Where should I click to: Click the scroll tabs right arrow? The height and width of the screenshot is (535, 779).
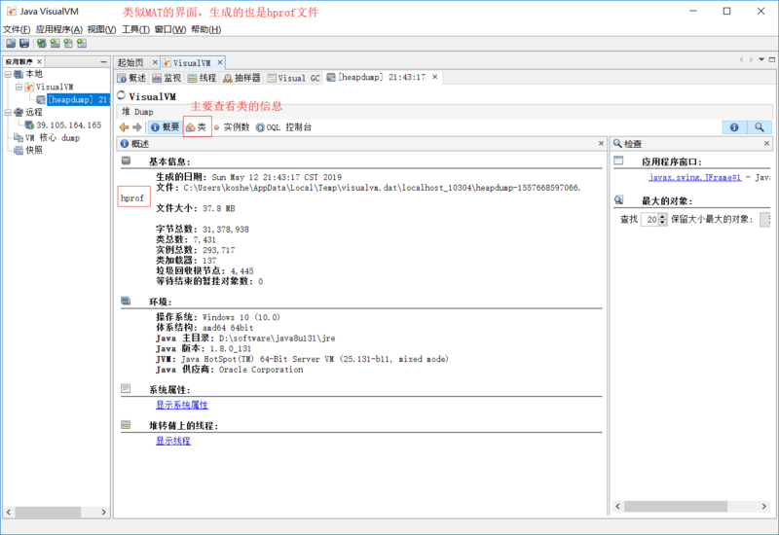[751, 59]
